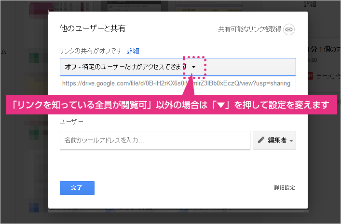Screen dimensions: 341x224
Task: Click the blue 完了 button
Action: coord(77,188)
